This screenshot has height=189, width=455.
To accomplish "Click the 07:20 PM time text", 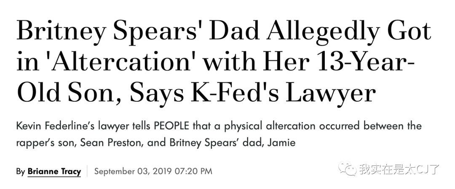I will click(x=193, y=171).
